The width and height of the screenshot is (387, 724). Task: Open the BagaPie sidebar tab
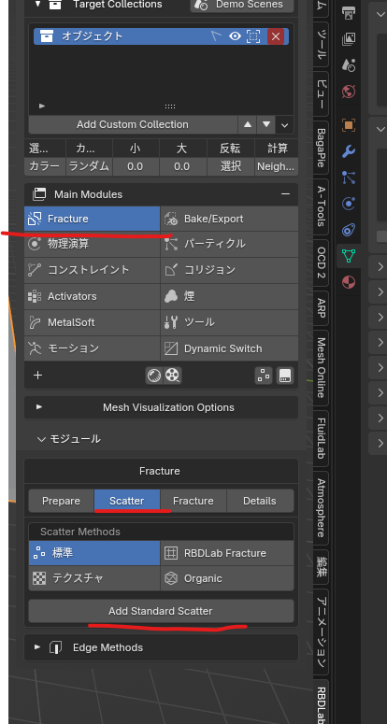(321, 148)
